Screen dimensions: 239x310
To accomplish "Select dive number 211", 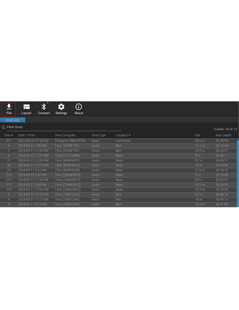I will coord(9,185).
